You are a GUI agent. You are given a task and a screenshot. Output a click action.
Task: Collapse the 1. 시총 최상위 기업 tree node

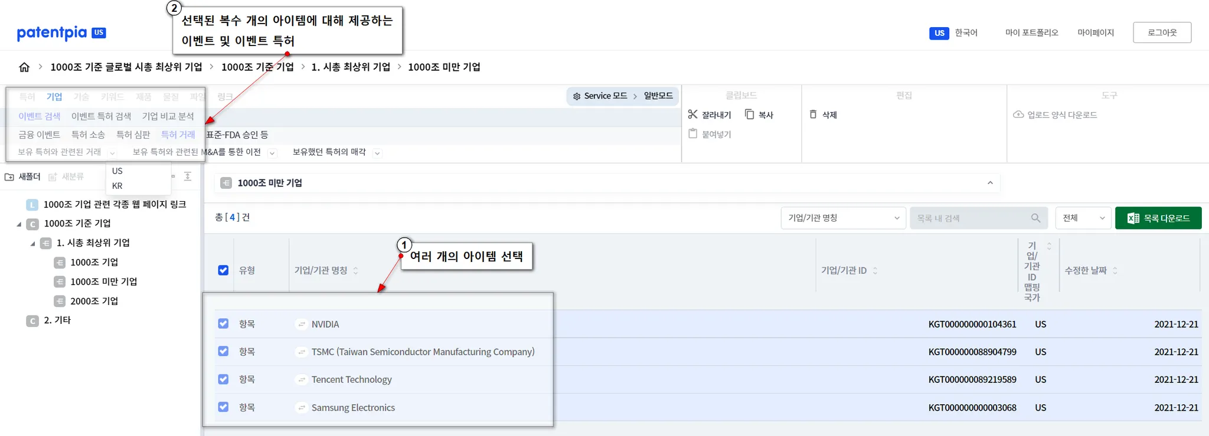tap(32, 244)
